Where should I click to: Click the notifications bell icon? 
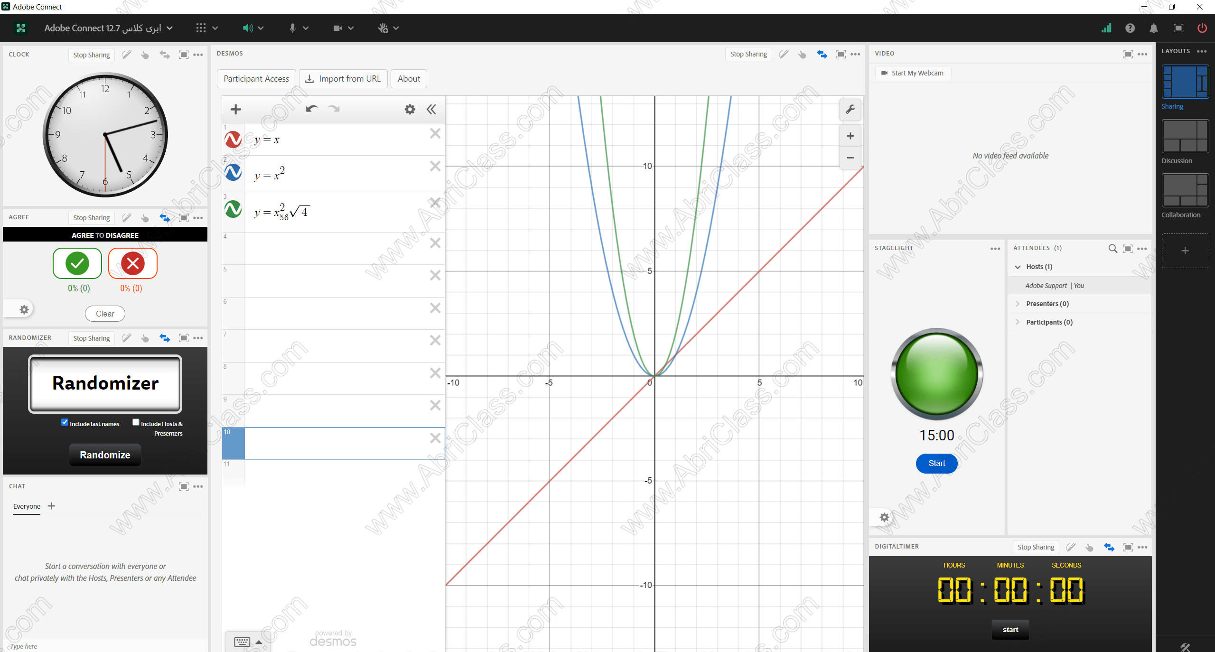1153,28
